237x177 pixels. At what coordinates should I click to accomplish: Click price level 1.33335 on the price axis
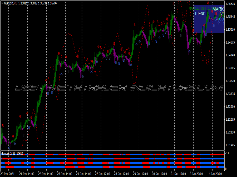click(x=230, y=94)
